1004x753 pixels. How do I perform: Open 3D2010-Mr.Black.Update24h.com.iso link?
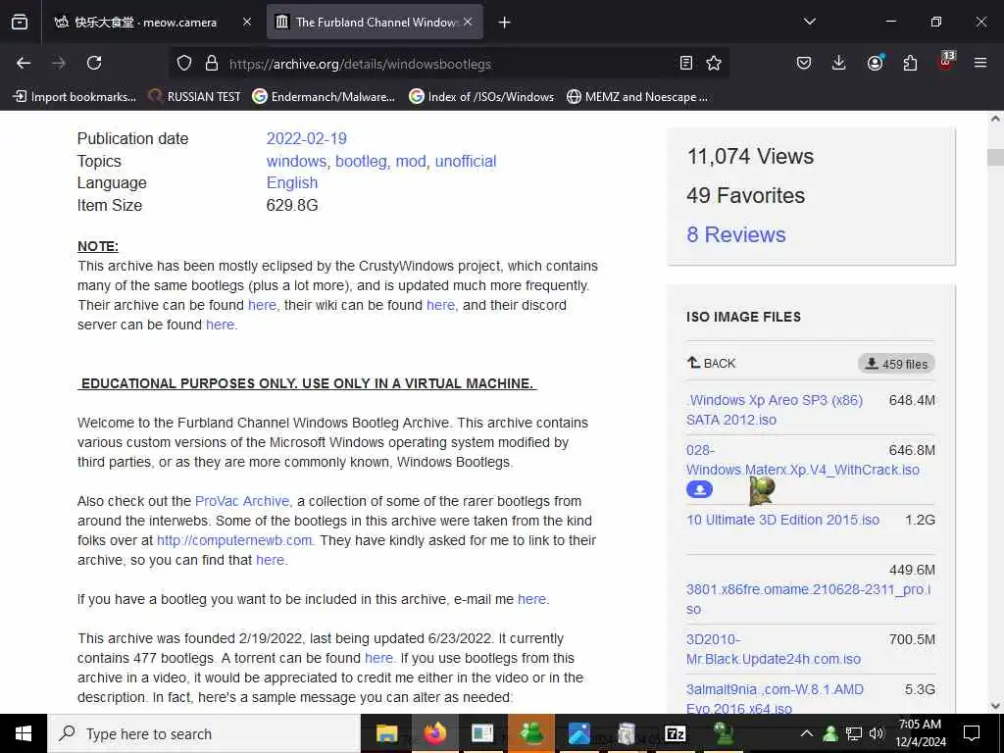[774, 649]
